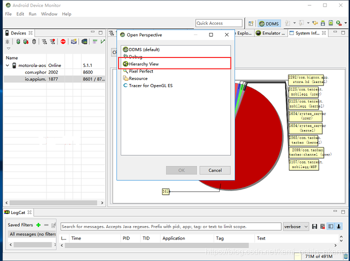Click the motorola-aos device row

pyautogui.click(x=54, y=65)
